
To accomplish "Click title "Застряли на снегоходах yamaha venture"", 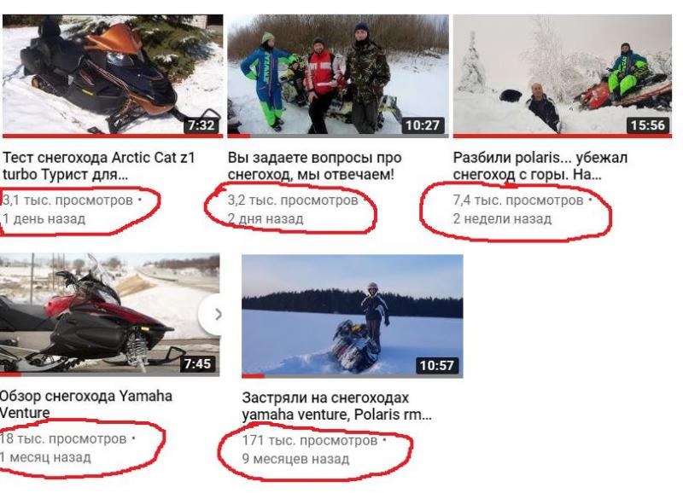I will (336, 406).
